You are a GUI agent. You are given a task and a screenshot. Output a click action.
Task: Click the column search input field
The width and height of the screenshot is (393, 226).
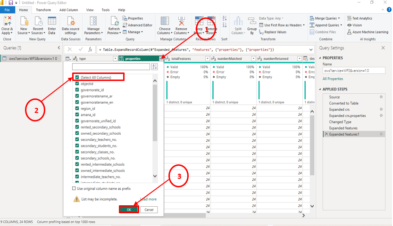coord(111,66)
